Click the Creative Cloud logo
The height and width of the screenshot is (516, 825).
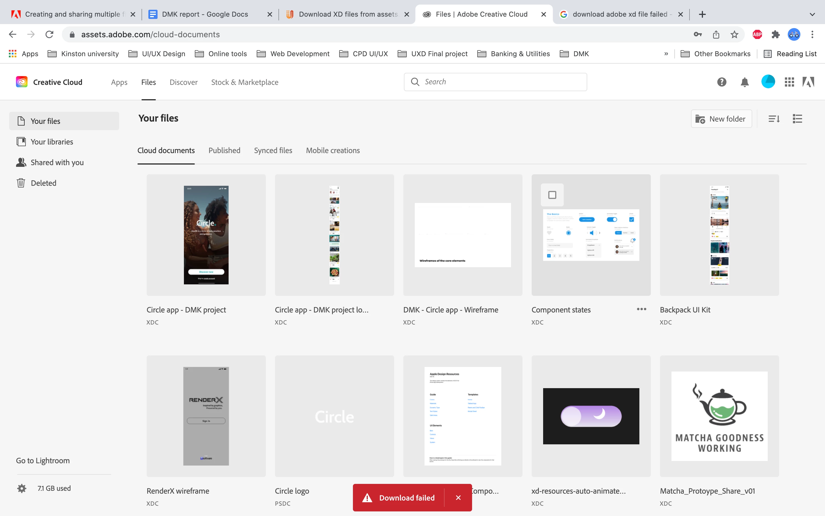coord(22,82)
